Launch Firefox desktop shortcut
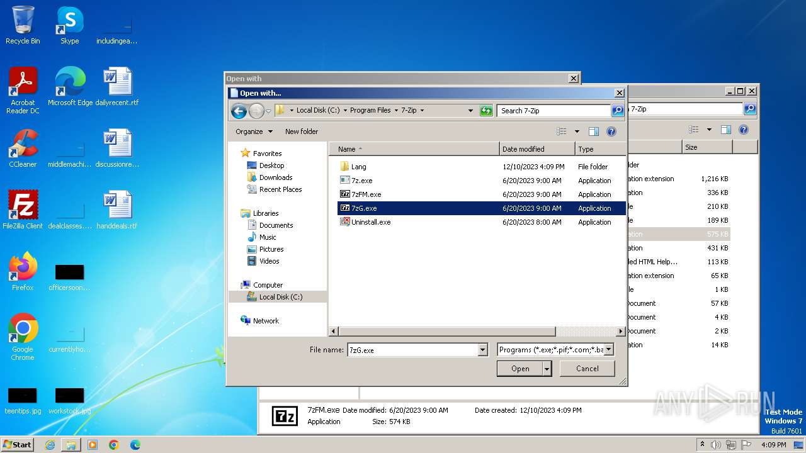This screenshot has height=453, width=806. tap(23, 272)
